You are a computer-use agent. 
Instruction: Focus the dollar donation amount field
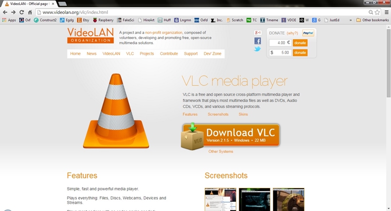(x=280, y=53)
